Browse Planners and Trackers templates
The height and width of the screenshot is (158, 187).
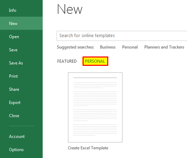164,47
